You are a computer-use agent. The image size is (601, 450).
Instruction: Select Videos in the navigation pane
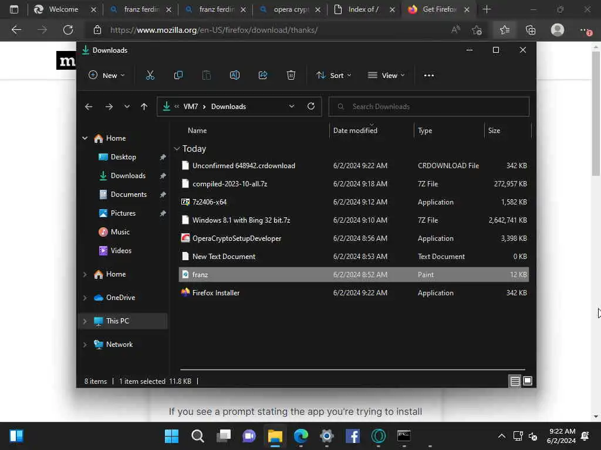click(x=121, y=251)
